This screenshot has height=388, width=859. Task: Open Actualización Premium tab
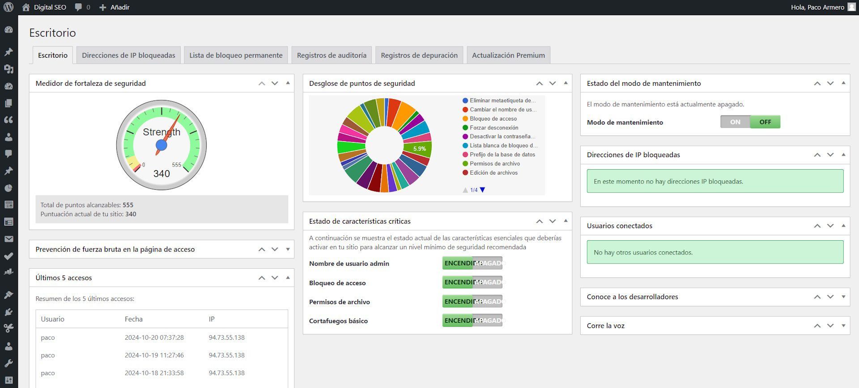[508, 55]
